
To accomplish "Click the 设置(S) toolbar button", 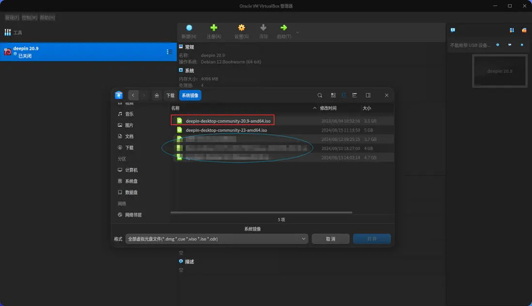I will tap(241, 32).
